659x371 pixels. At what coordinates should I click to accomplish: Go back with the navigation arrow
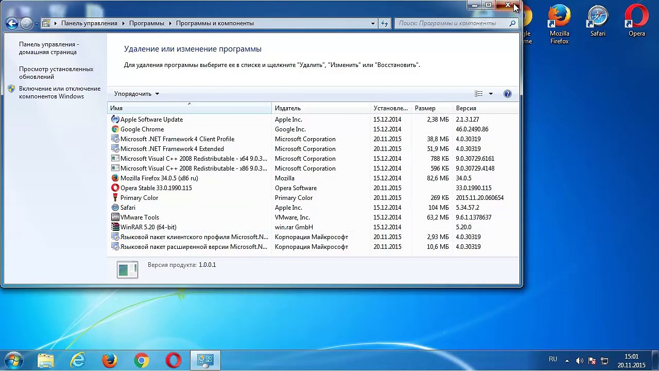(x=12, y=23)
